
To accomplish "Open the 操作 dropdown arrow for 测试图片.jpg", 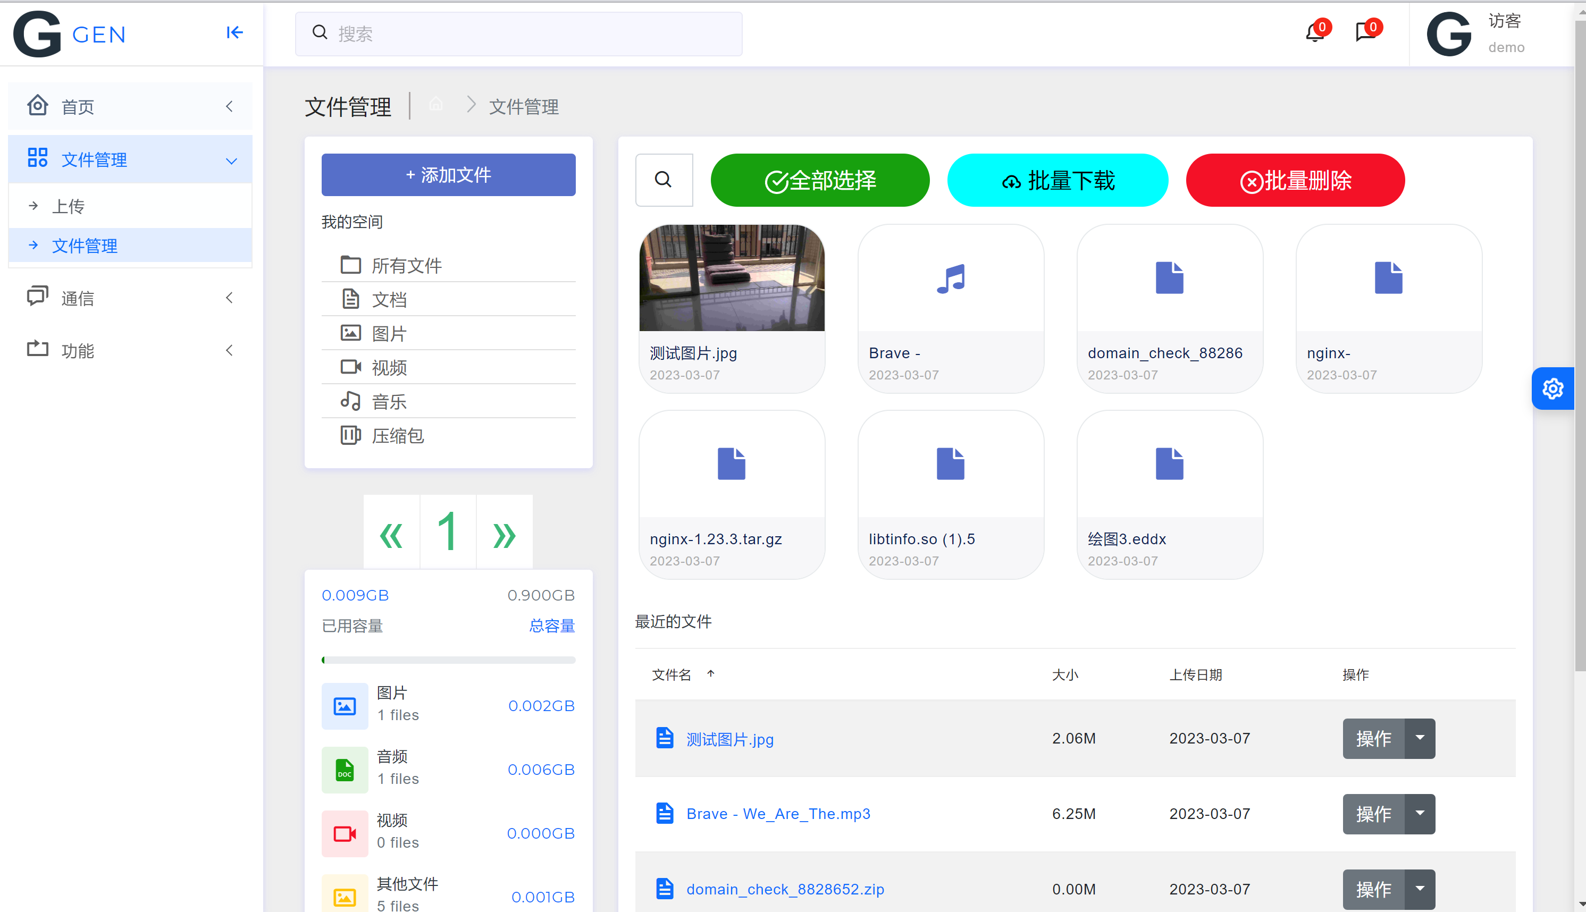I will pyautogui.click(x=1419, y=738).
